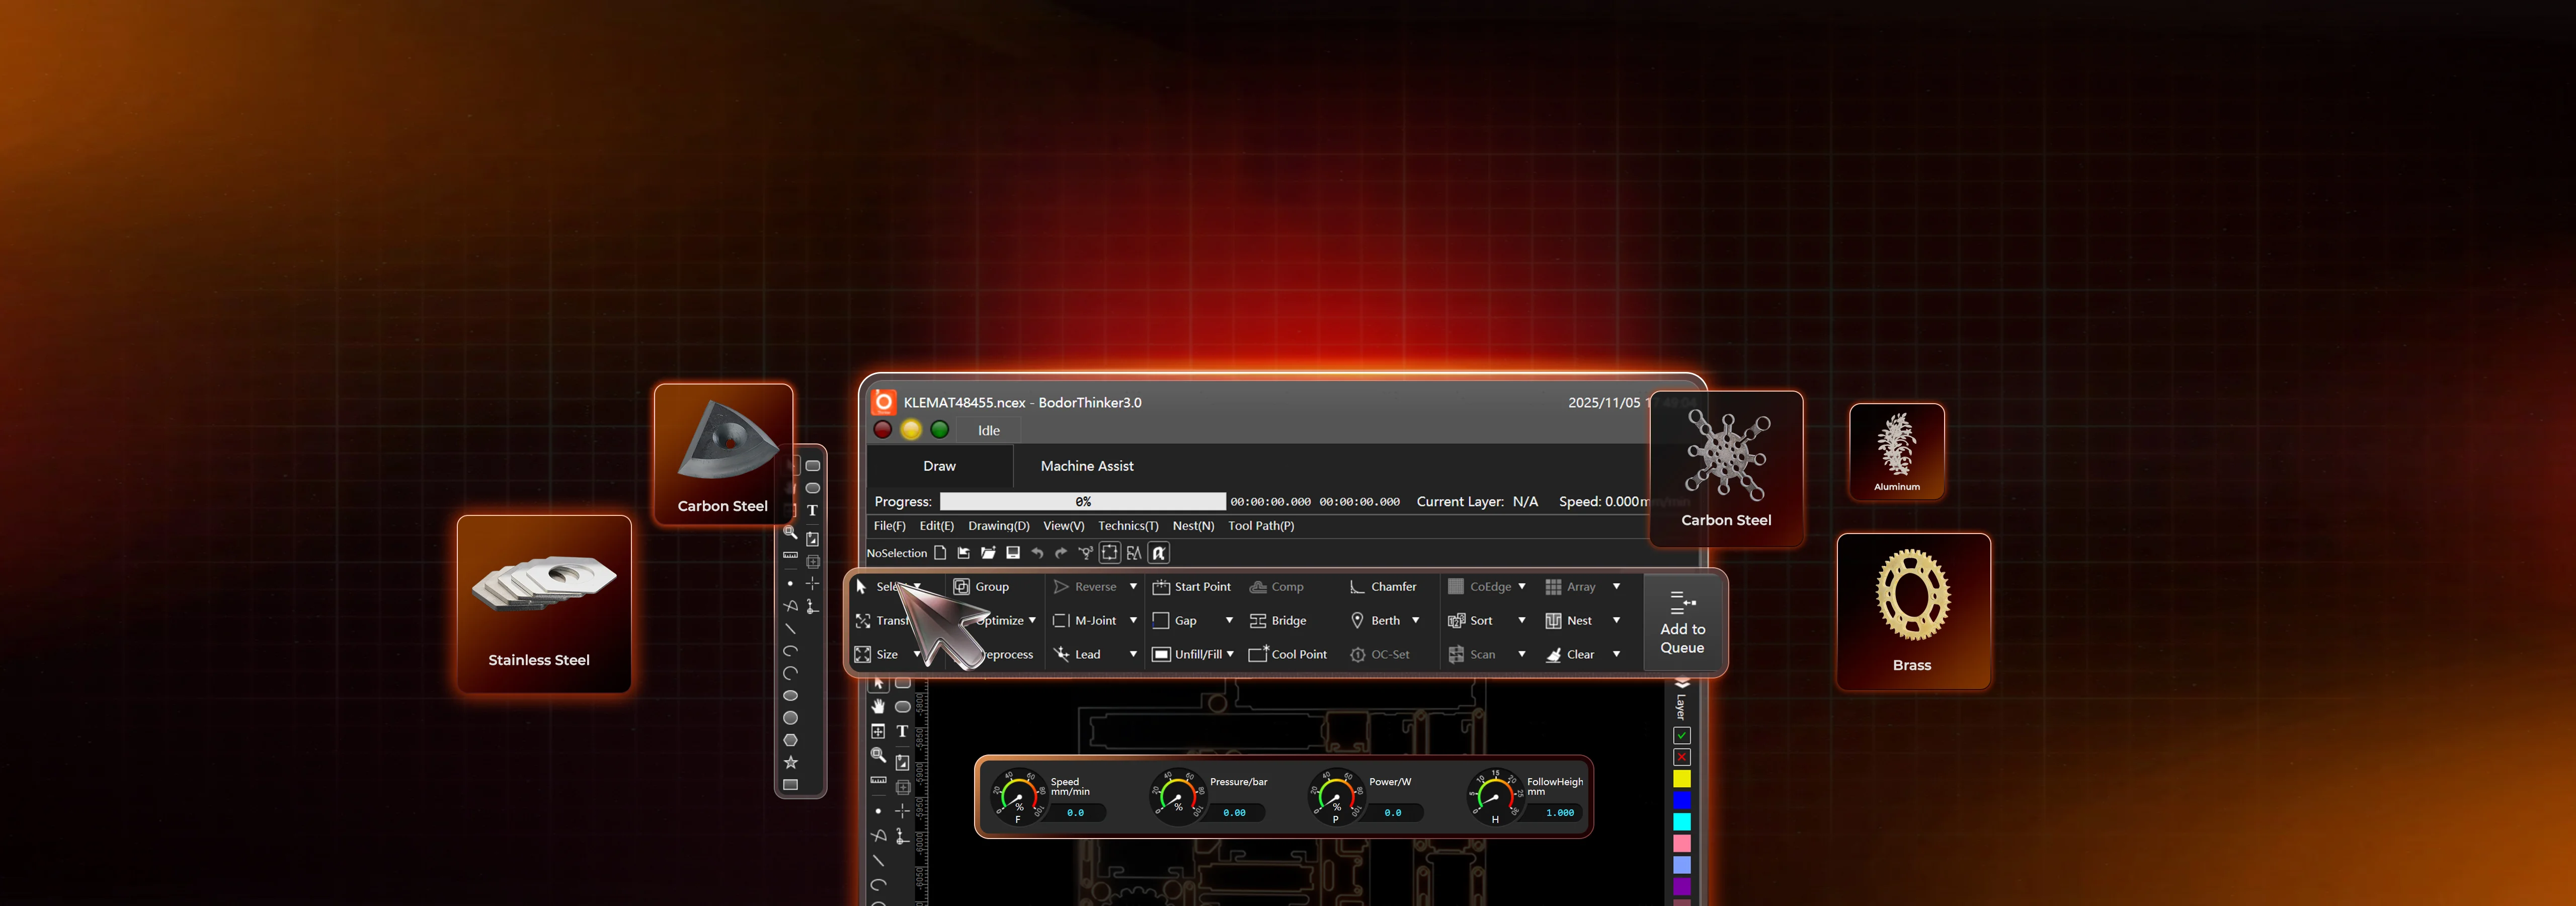
Task: Toggle the red X layer box
Action: [x=1682, y=757]
